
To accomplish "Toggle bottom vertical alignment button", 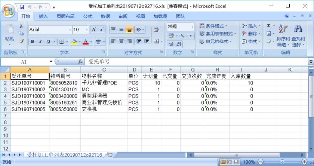I will point(129,30).
